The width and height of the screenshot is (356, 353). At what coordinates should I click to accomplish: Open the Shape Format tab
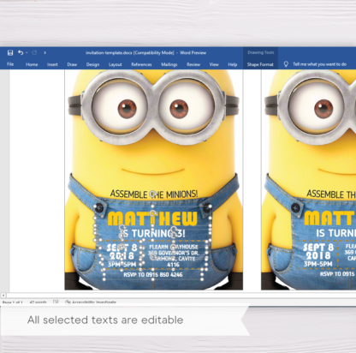tap(260, 64)
